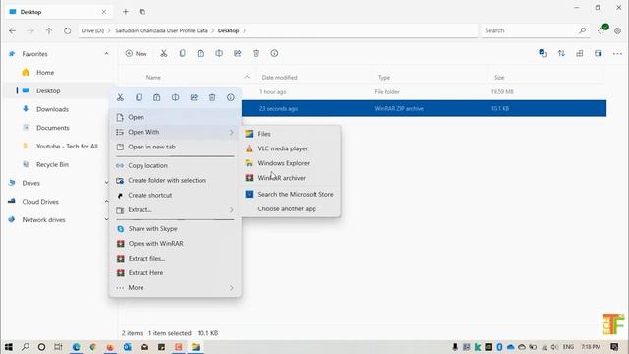Image resolution: width=629 pixels, height=354 pixels.
Task: Choose Create folder with selection
Action: tap(175, 181)
